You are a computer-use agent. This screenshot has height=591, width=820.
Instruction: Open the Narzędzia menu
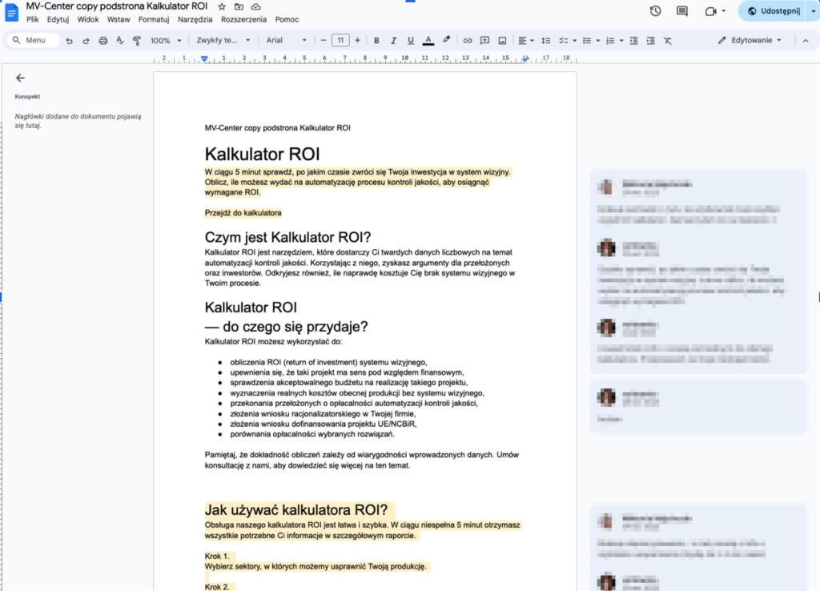195,18
